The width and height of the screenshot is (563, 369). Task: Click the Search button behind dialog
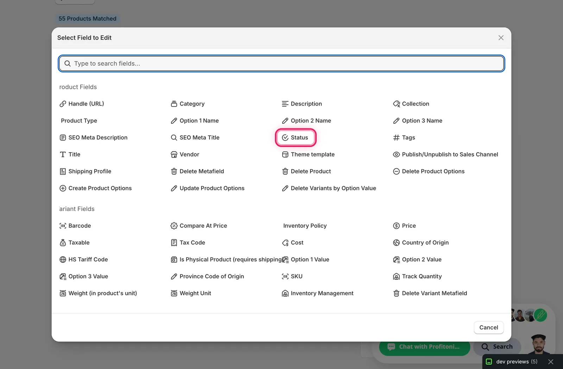497,346
